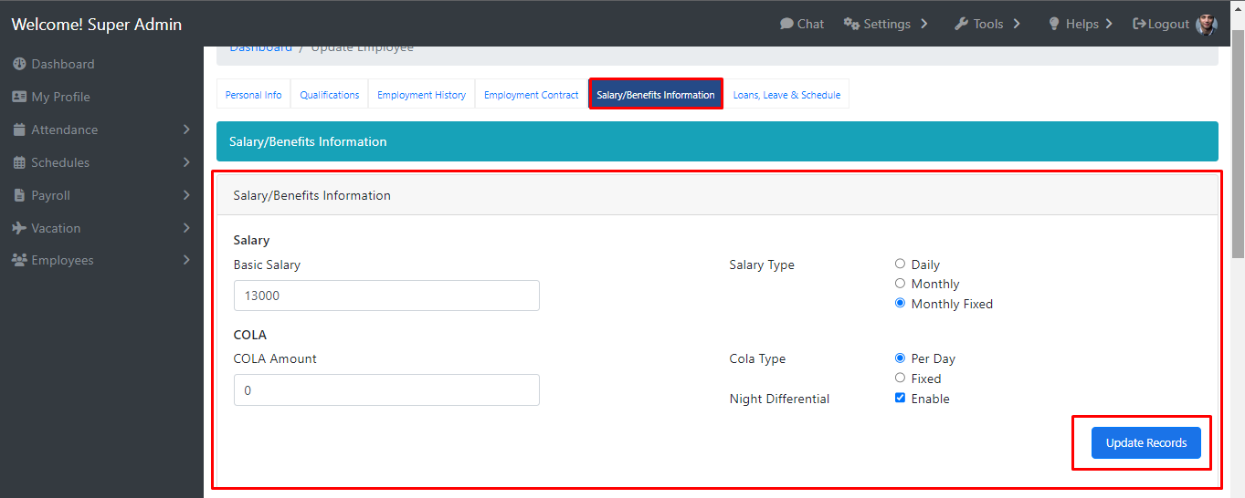This screenshot has height=498, width=1245.
Task: Click the Employees group icon
Action: click(x=19, y=260)
